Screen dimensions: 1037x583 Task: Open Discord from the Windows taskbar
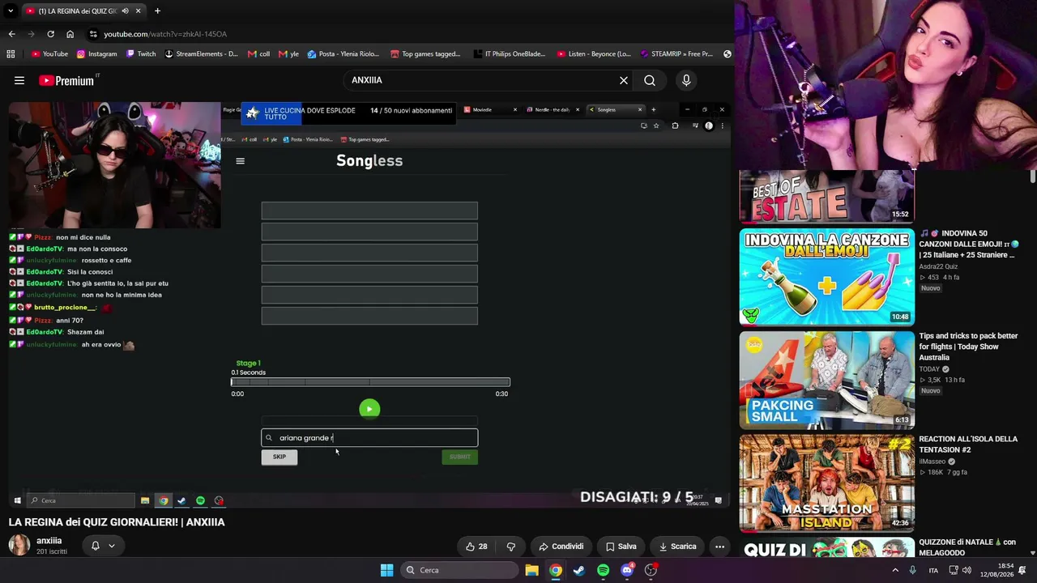click(x=626, y=570)
